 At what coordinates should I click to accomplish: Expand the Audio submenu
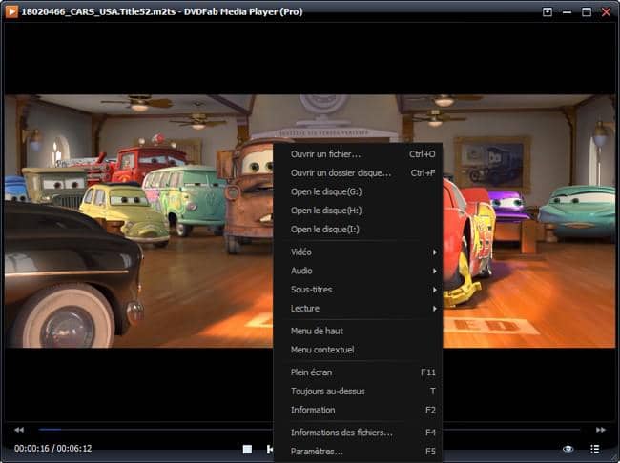358,271
